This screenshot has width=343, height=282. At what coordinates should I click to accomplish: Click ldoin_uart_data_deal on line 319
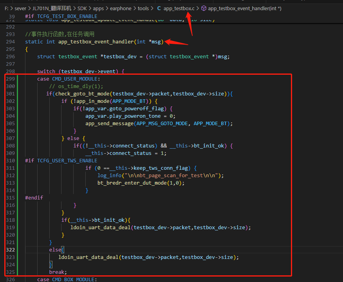[100, 227]
